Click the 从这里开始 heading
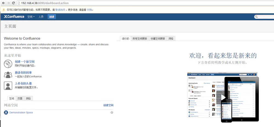The image size is (274, 127). [x=12, y=55]
